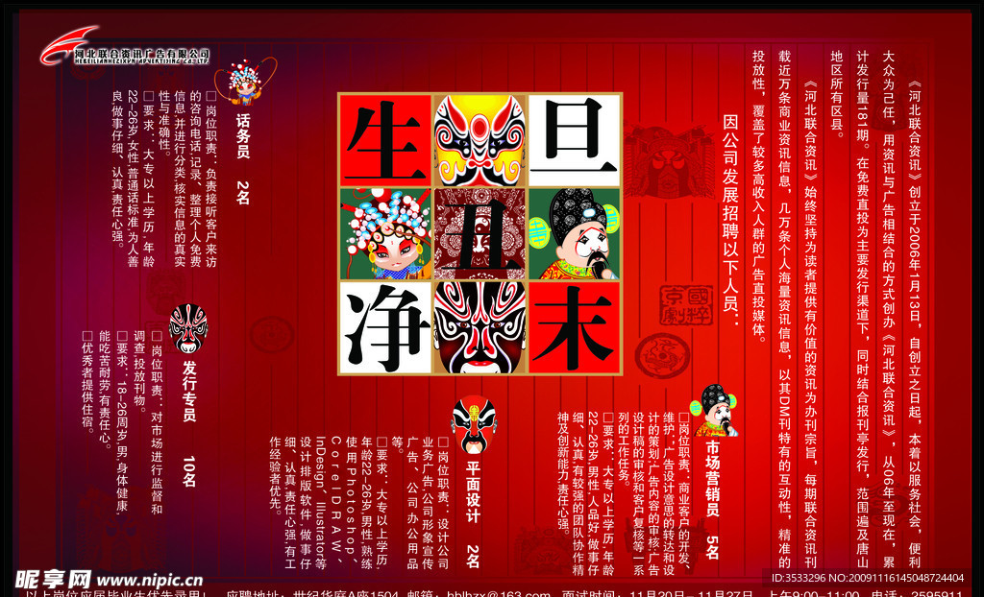
Task: Click the CorelDRAW software requirement line
Action: pos(334,504)
